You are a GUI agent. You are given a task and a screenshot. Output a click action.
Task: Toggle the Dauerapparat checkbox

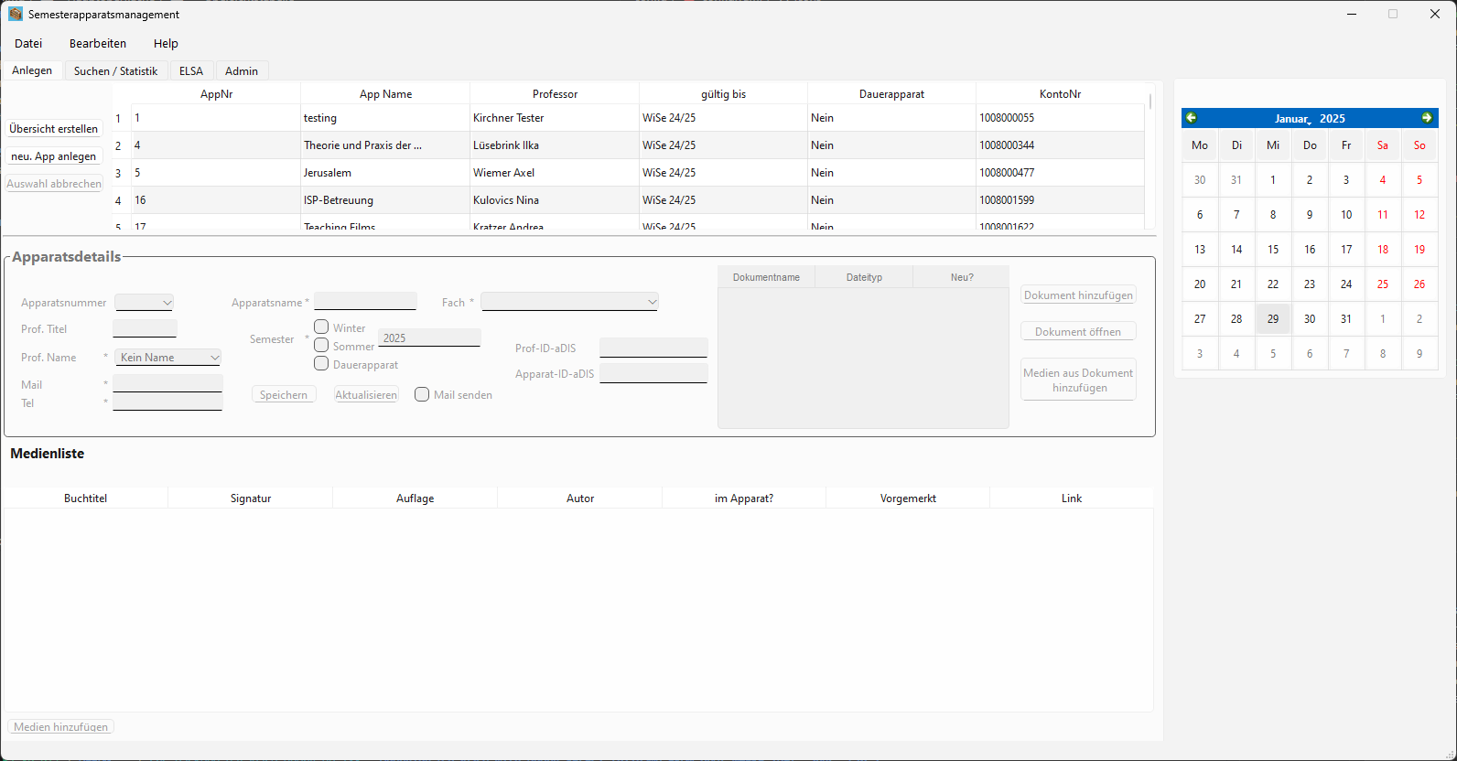321,363
